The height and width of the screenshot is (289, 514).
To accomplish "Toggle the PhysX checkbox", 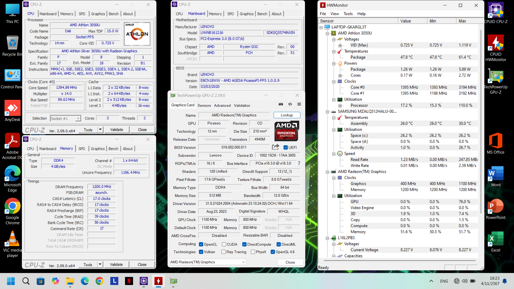I will click(x=253, y=252).
